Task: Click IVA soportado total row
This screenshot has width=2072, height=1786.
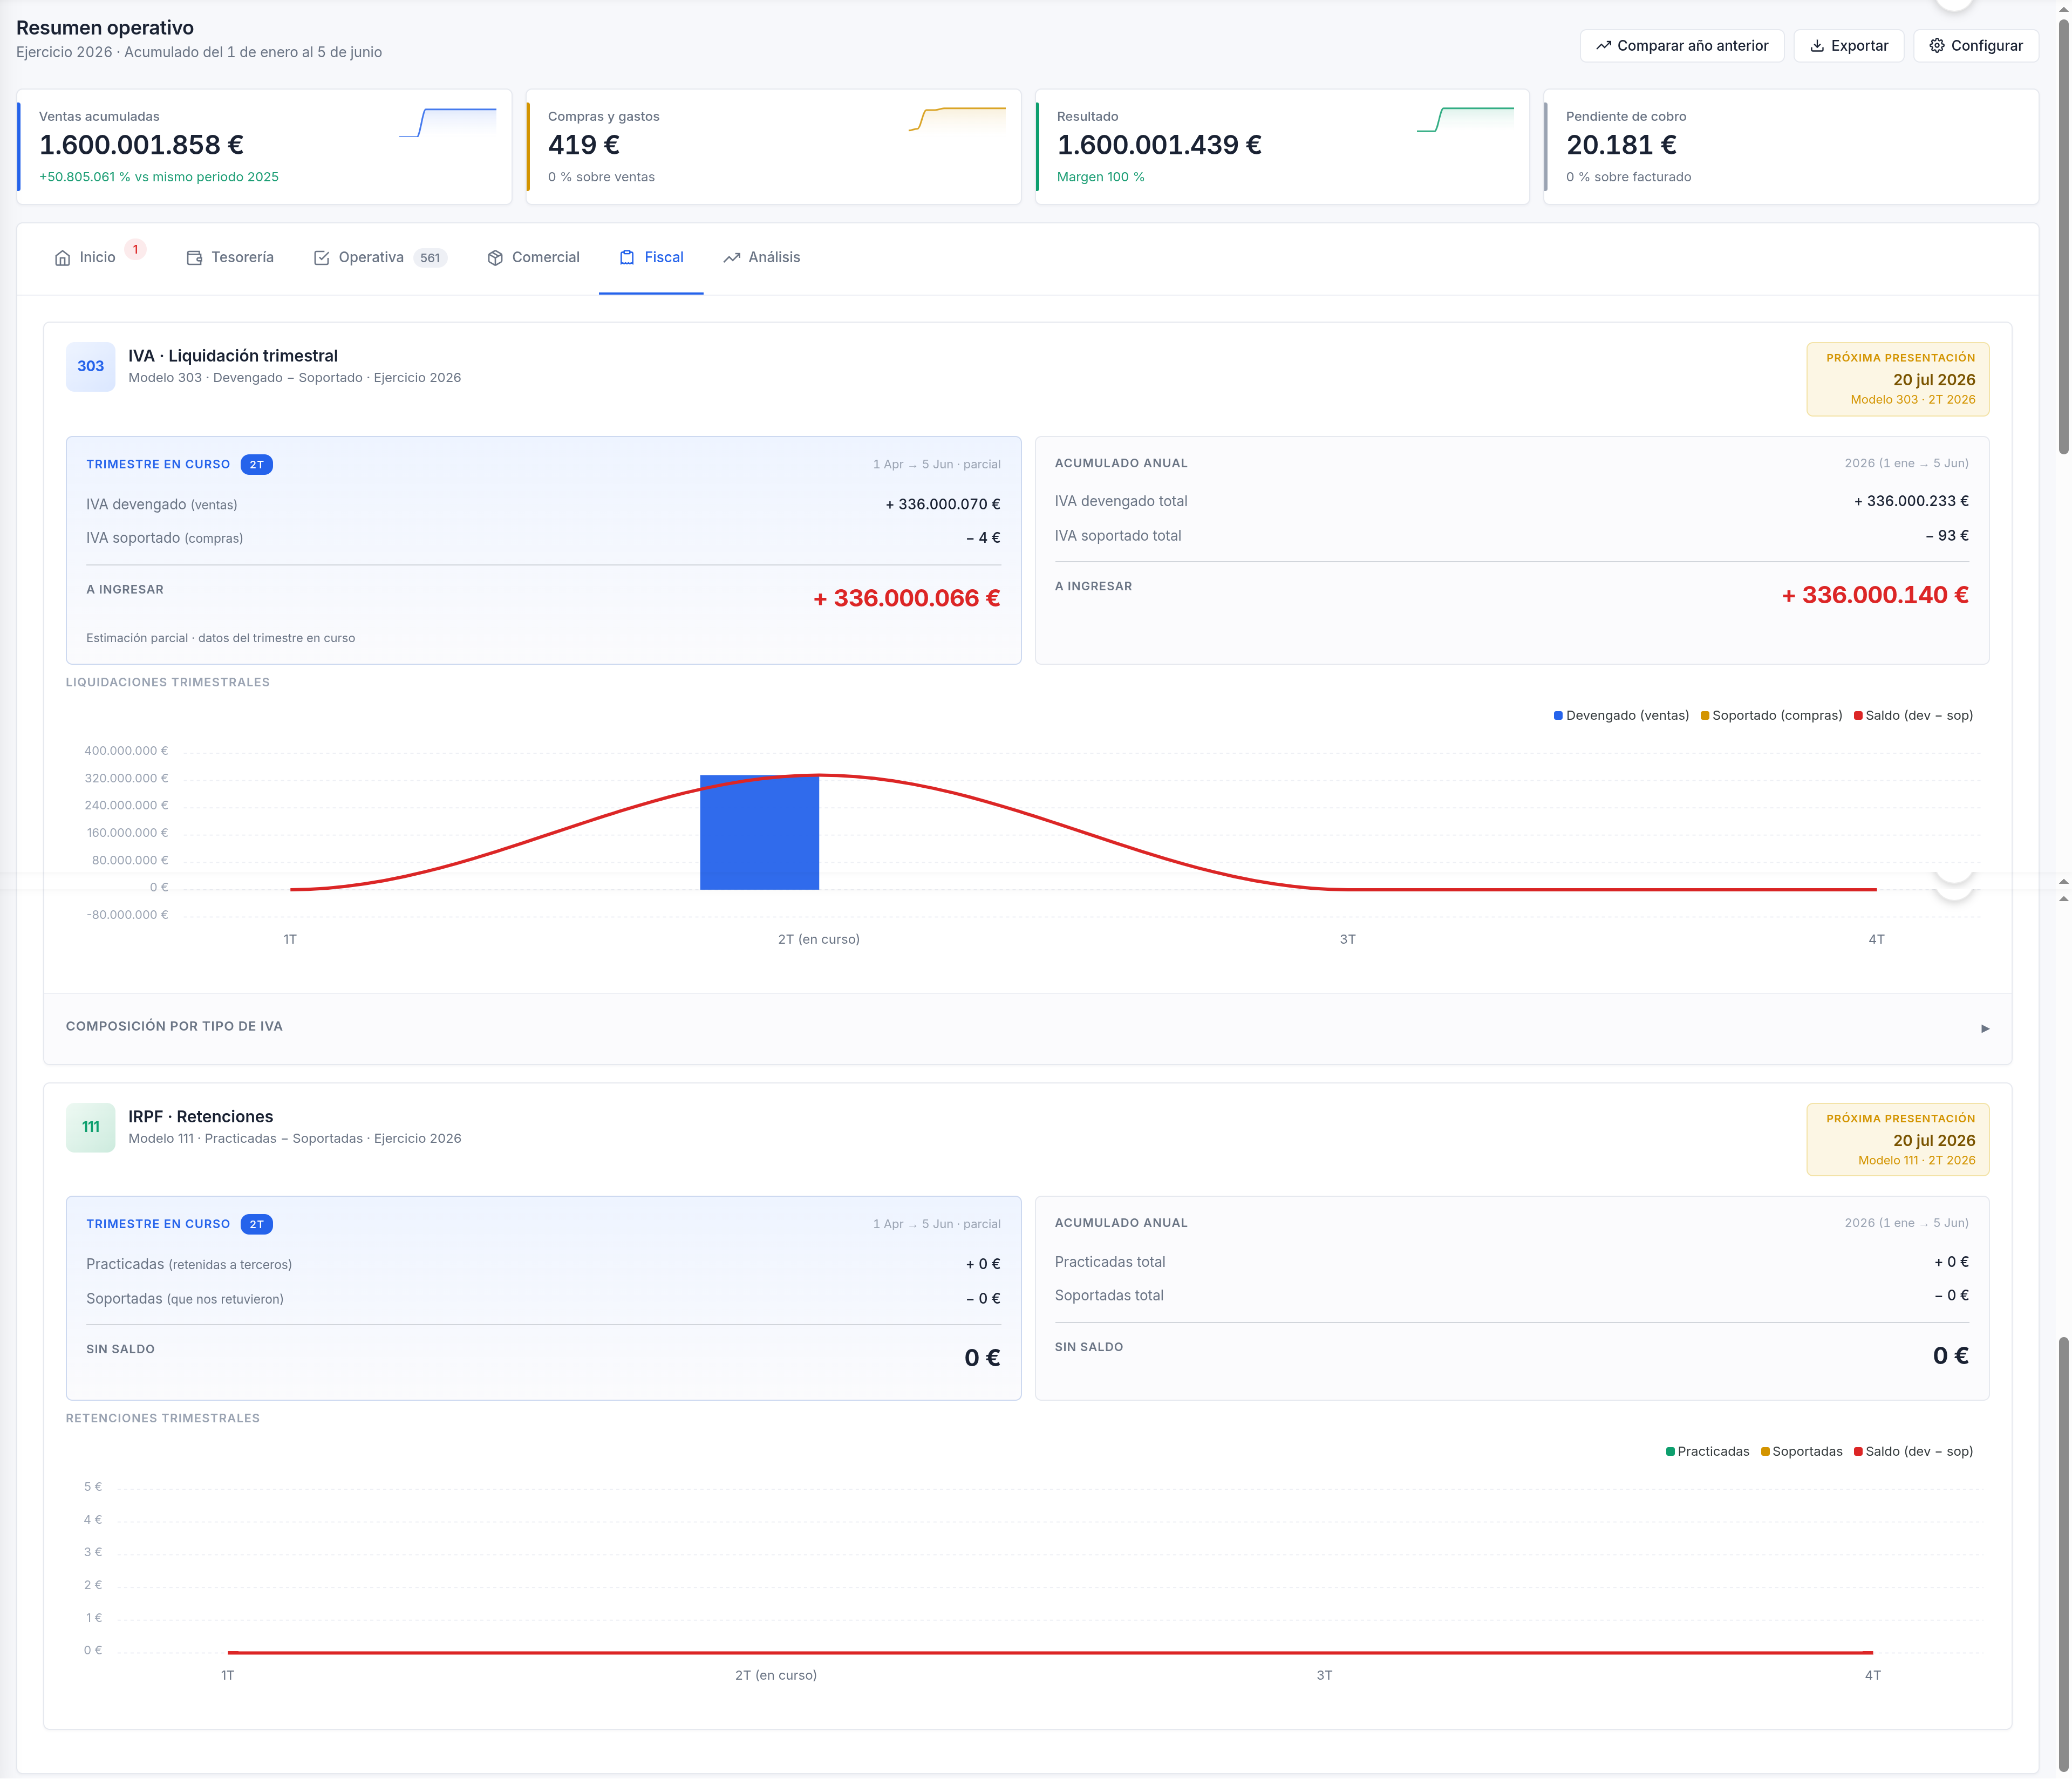Action: tap(1512, 536)
